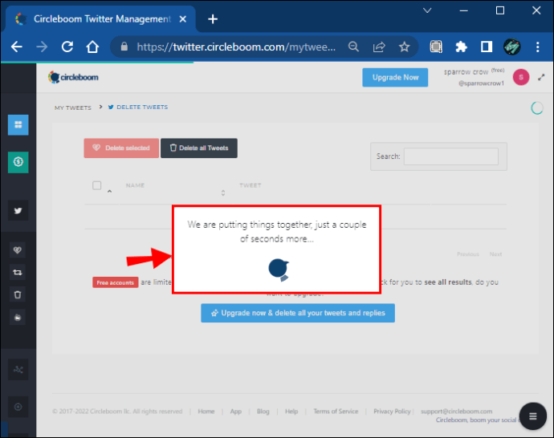Tick the select-all checkbox in table header

coord(97,185)
